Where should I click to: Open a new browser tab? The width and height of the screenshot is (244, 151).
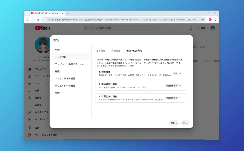pyautogui.click(x=68, y=13)
